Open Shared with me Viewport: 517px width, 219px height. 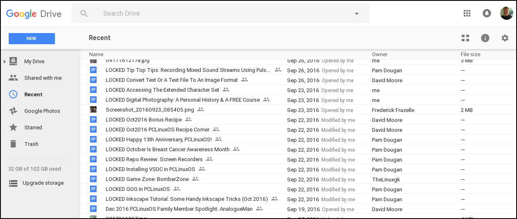[x=43, y=78]
